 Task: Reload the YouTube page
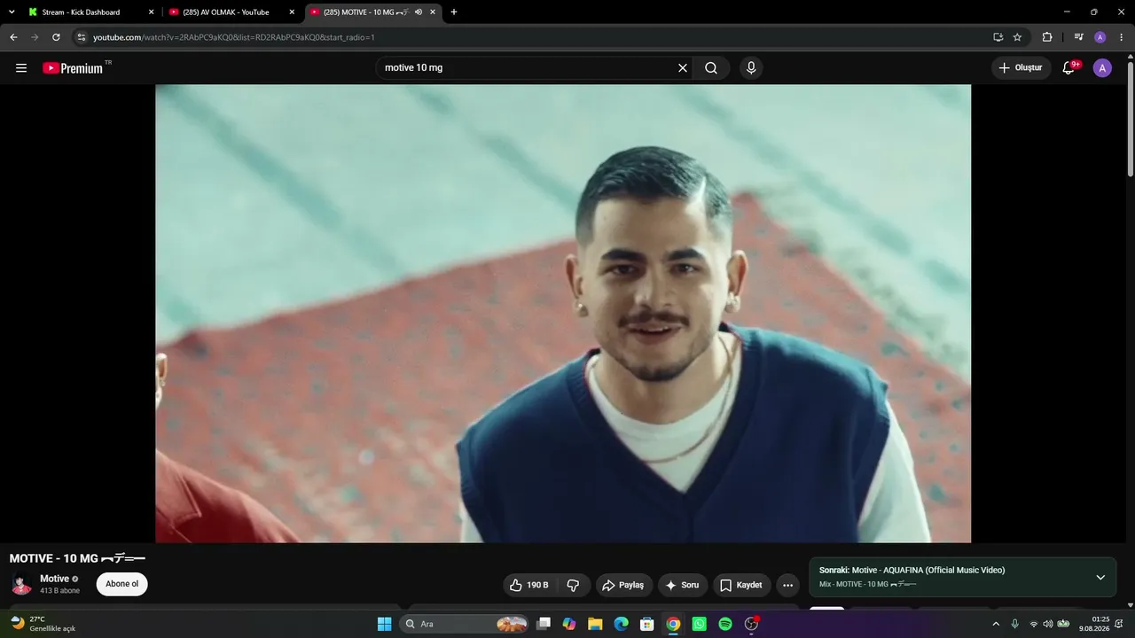(x=56, y=37)
